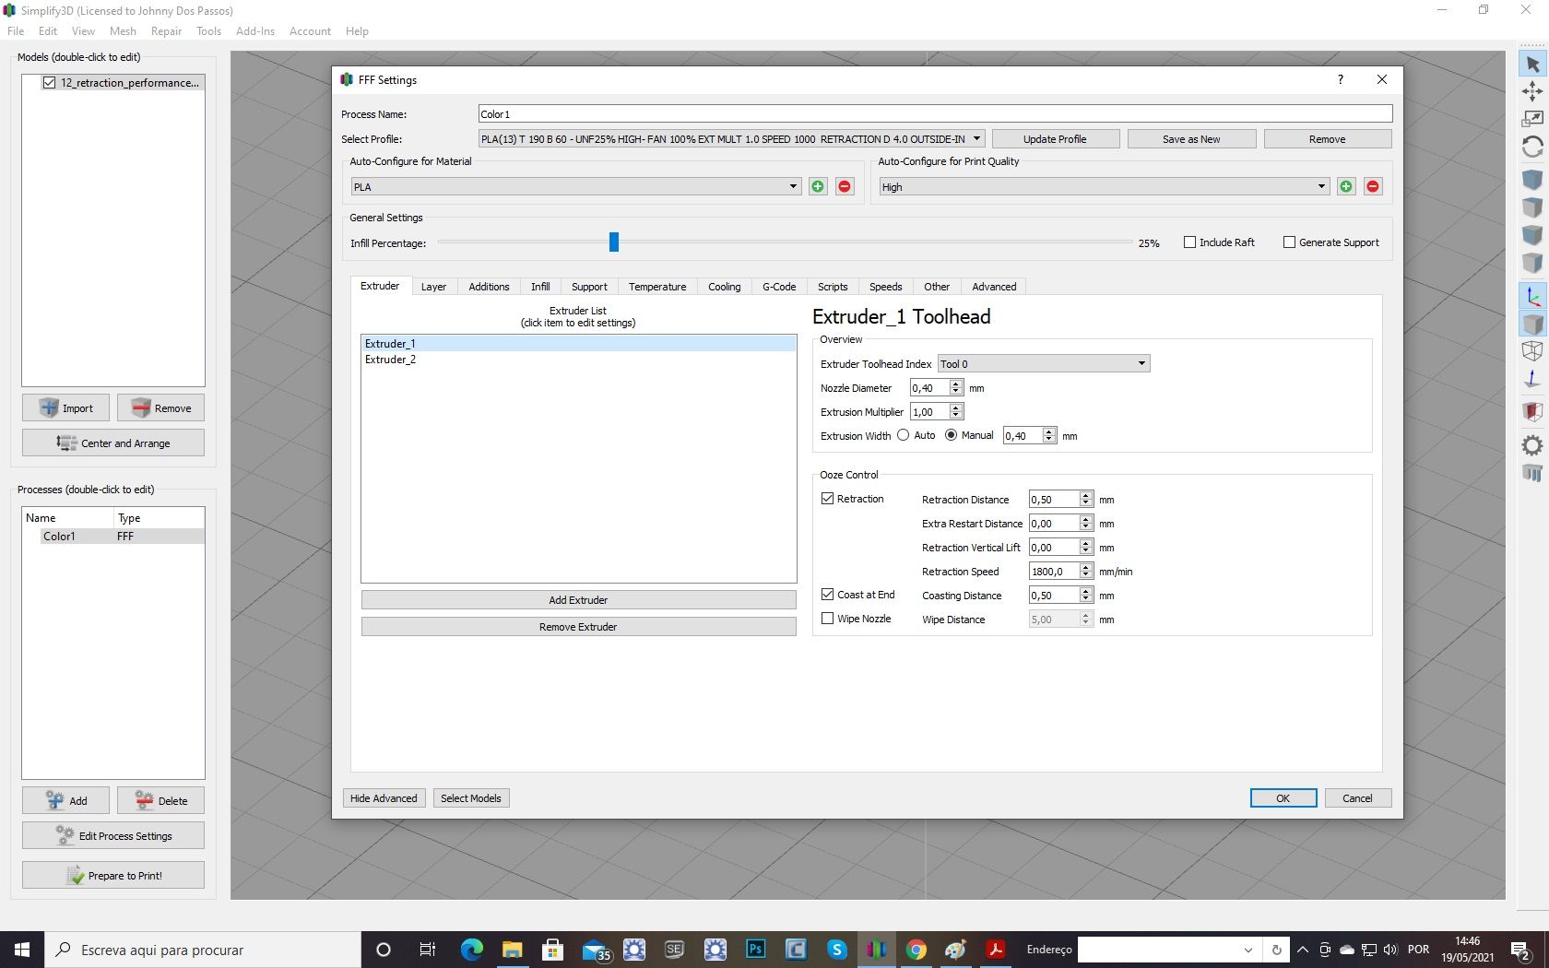Click the Save as New button
Image resolution: width=1549 pixels, height=968 pixels.
pos(1191,139)
